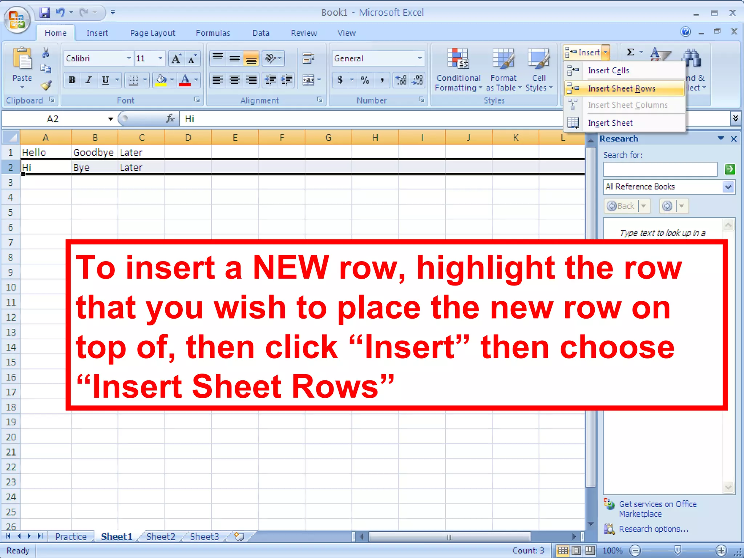Choose Insert Cells menu item
Image resolution: width=744 pixels, height=558 pixels.
pos(625,70)
